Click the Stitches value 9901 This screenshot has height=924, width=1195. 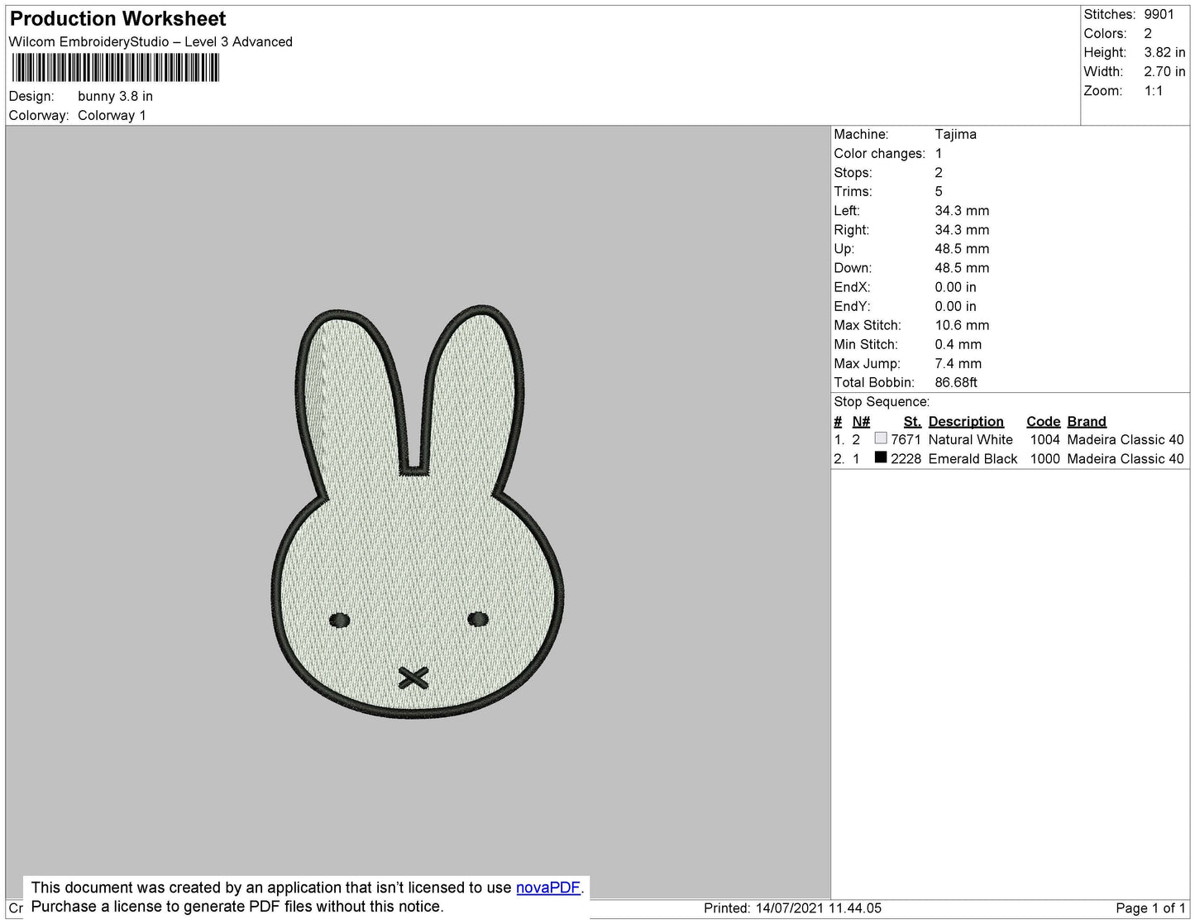(1159, 14)
